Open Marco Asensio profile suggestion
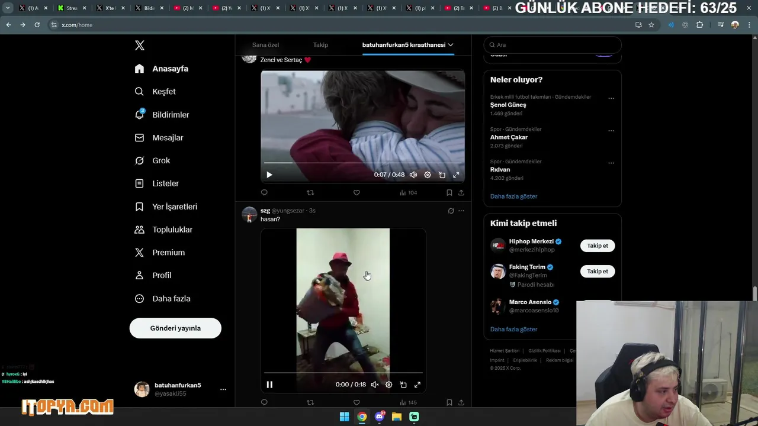The height and width of the screenshot is (426, 758). click(x=530, y=302)
